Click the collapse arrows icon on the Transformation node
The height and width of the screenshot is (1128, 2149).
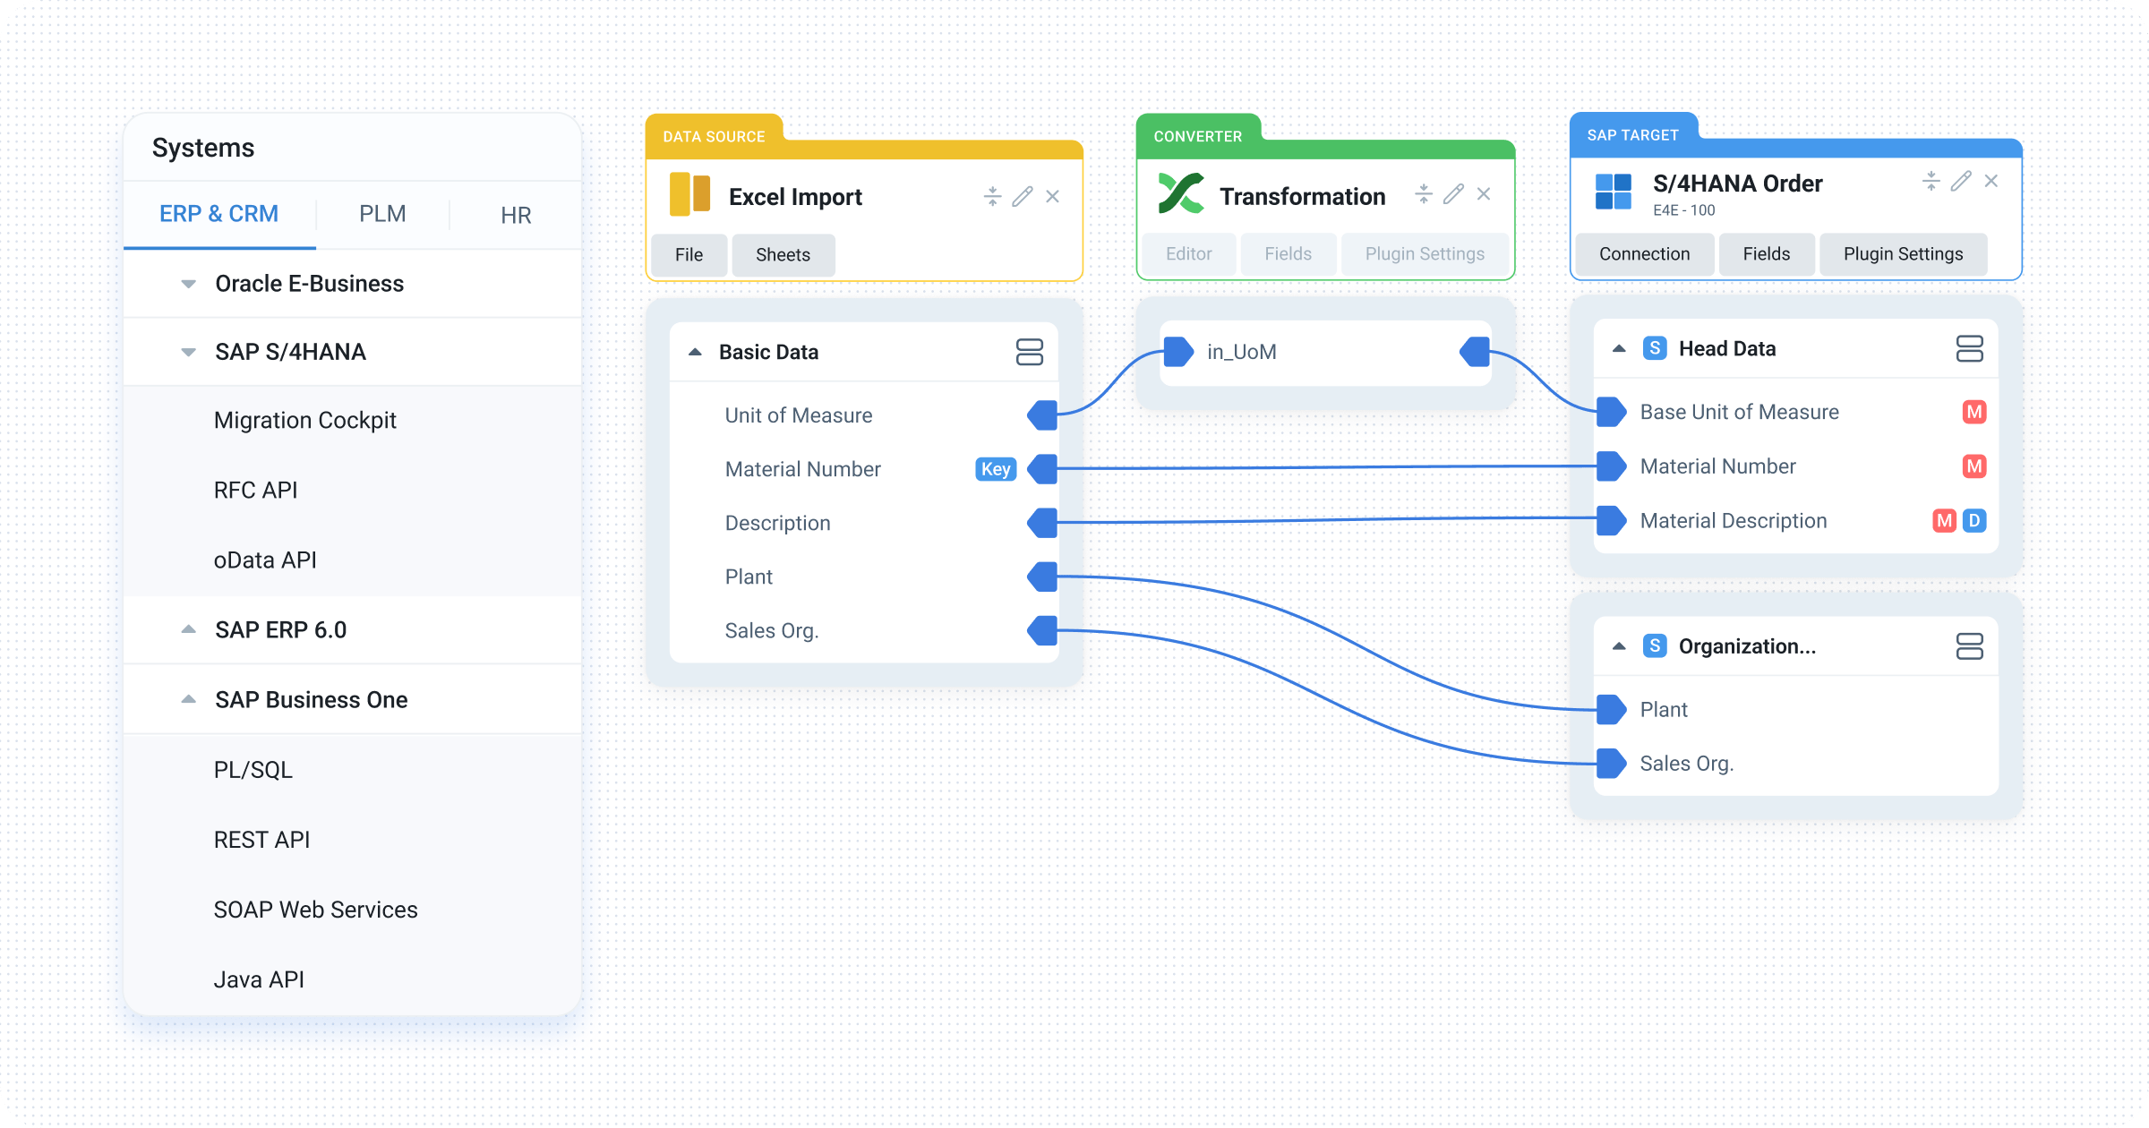pyautogui.click(x=1422, y=192)
